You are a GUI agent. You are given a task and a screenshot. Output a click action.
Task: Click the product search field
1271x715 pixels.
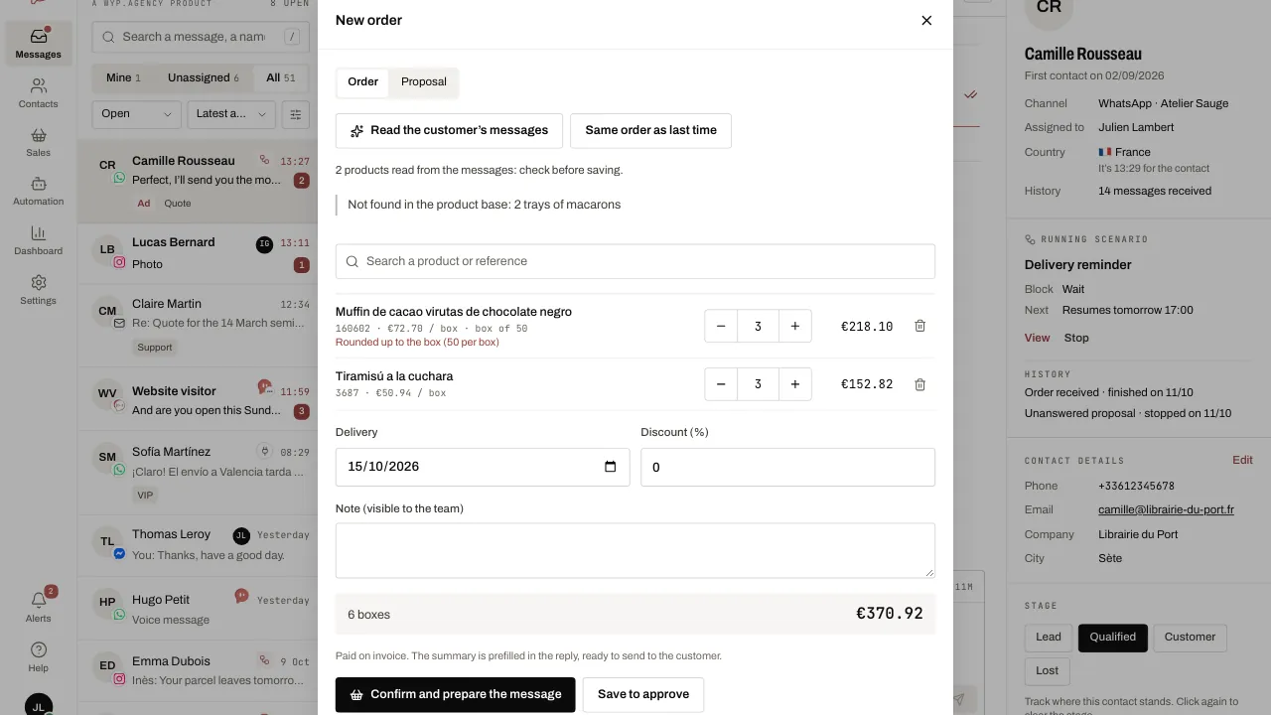(635, 261)
